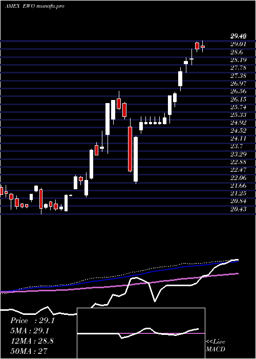Click the 24.52 price level label

click(x=238, y=130)
